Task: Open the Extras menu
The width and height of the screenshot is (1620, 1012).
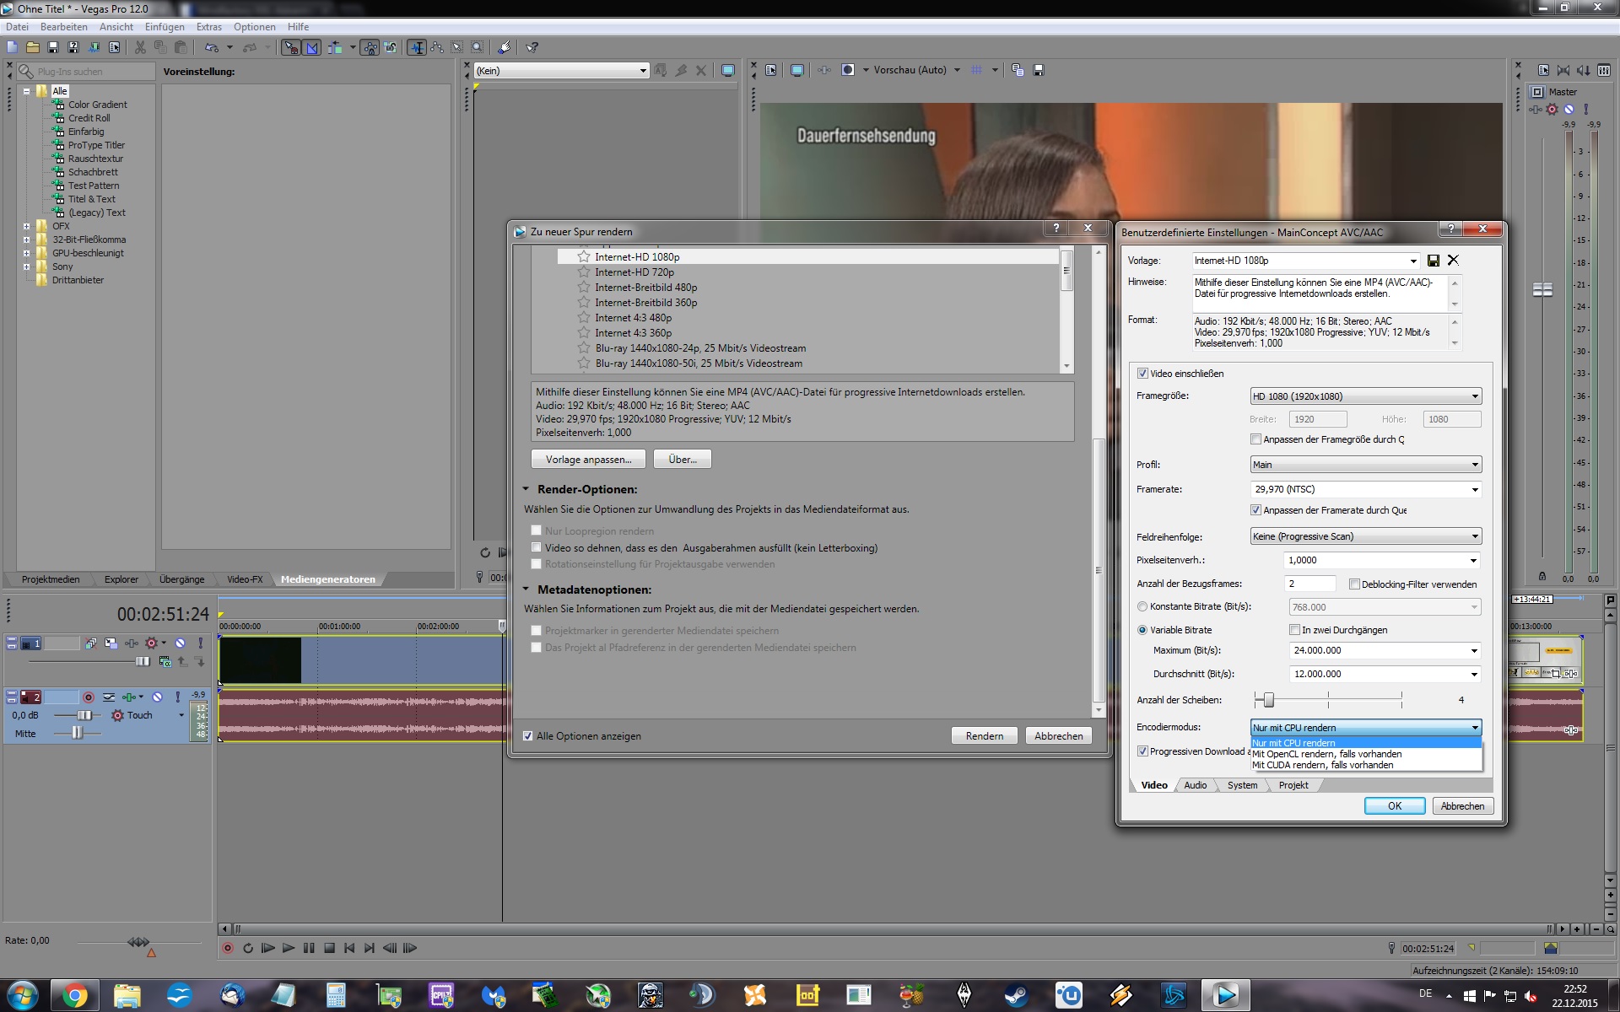Action: click(x=209, y=27)
